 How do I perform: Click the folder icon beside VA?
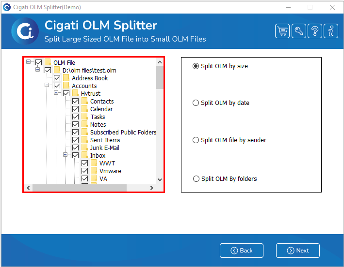94,178
